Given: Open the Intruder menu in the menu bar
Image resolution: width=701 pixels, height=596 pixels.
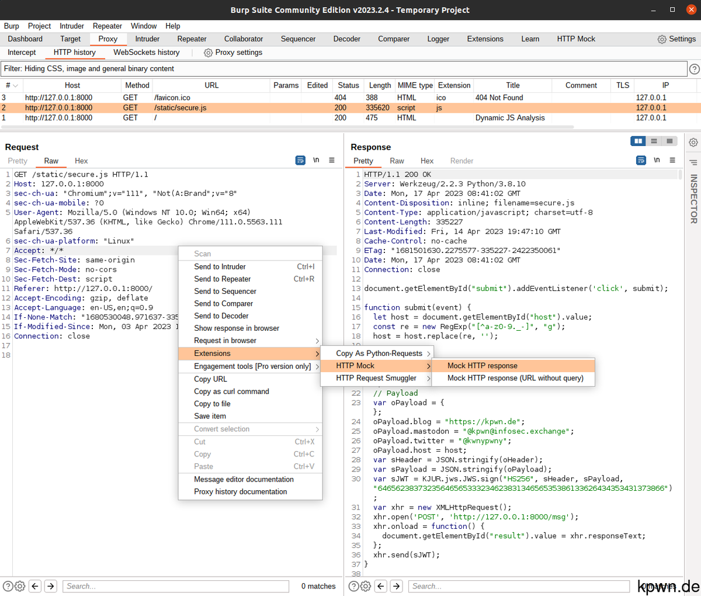Looking at the screenshot, I should pos(71,26).
